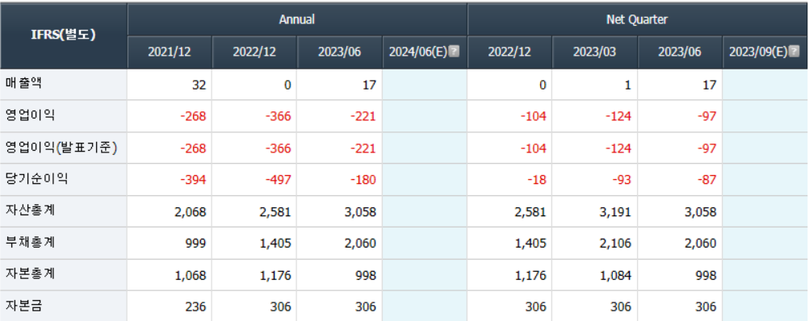The image size is (809, 321).
Task: Click 자본금 value 306 under Annual 2022/12
Action: (x=281, y=307)
